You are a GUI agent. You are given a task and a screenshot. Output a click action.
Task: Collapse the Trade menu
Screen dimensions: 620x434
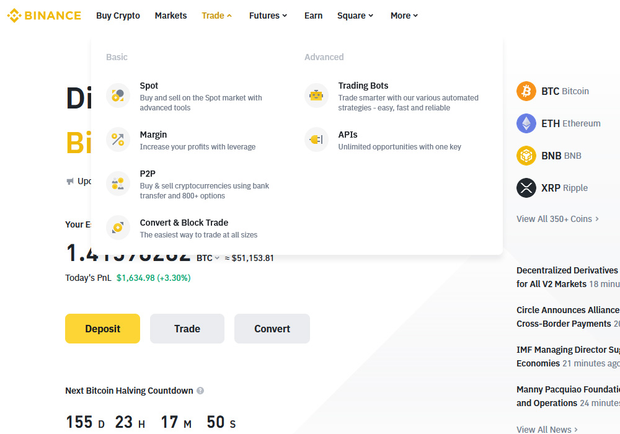click(x=216, y=15)
